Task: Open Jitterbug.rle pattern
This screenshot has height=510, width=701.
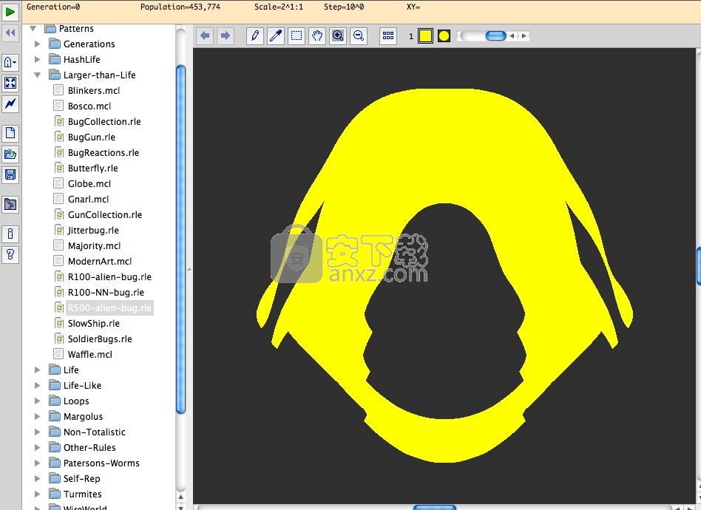Action: [x=93, y=230]
